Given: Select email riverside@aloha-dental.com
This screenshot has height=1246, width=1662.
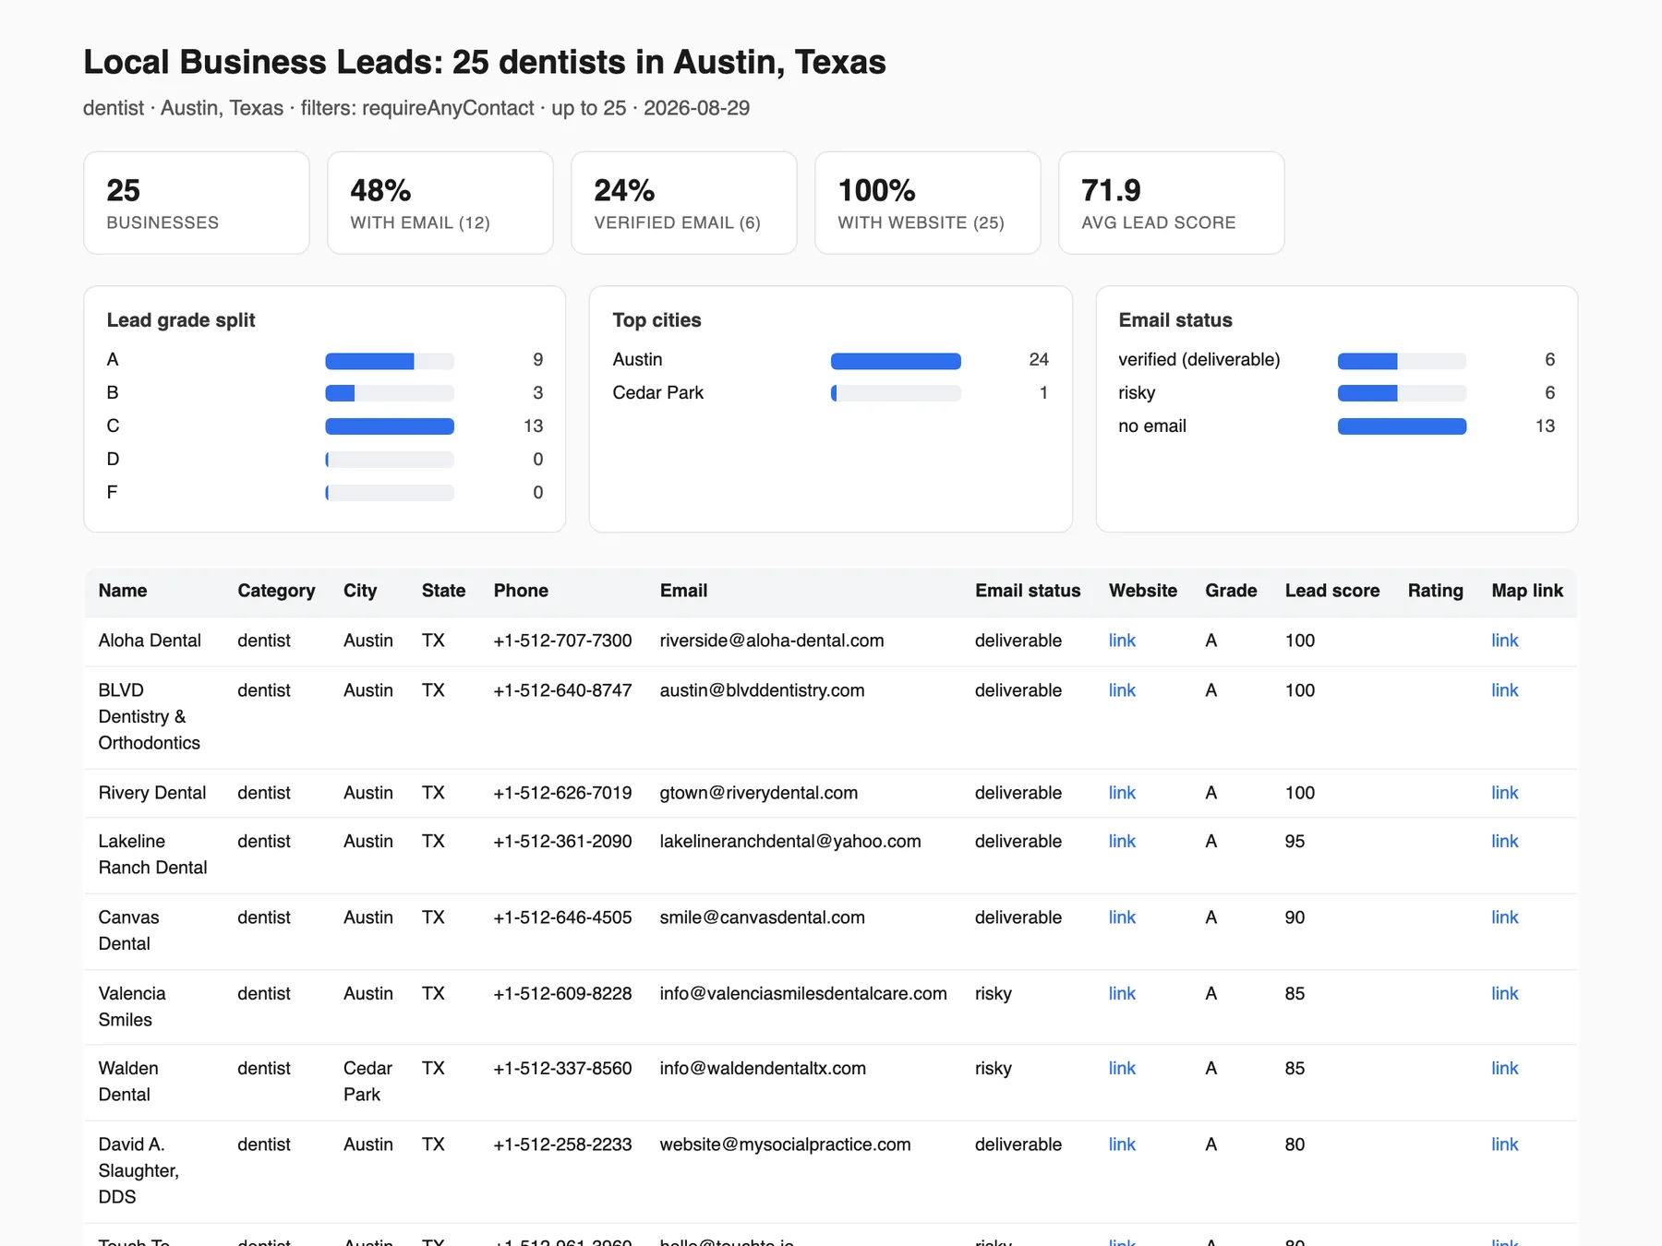Looking at the screenshot, I should coord(772,641).
